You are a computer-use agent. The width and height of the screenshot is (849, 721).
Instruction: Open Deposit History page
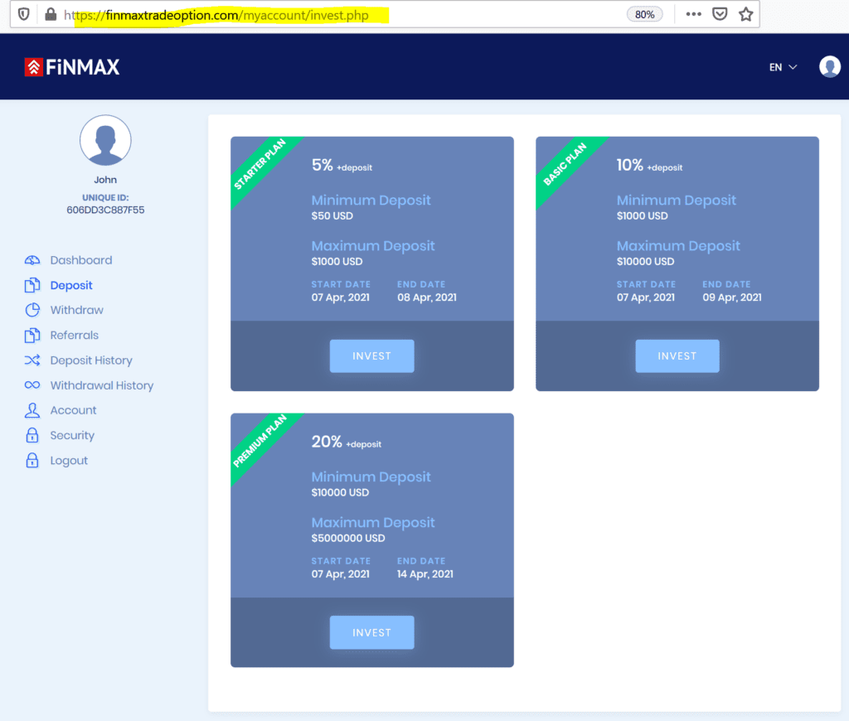[x=91, y=360]
